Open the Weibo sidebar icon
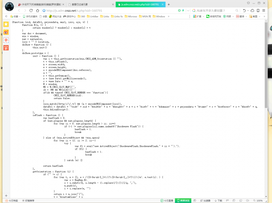Image resolution: width=272 pixels, height=203 pixels. [6, 32]
